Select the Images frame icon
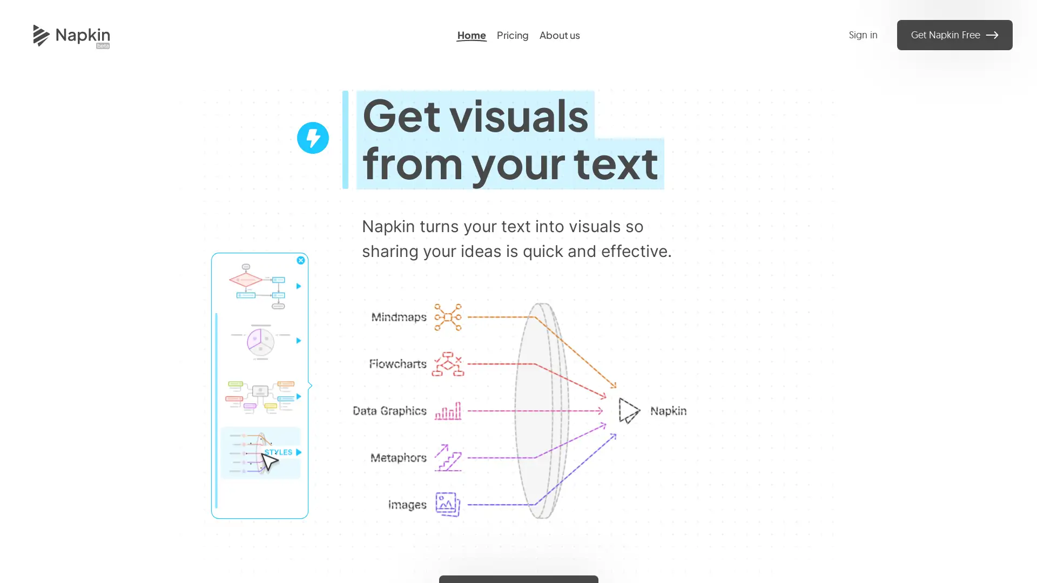 pos(447,505)
